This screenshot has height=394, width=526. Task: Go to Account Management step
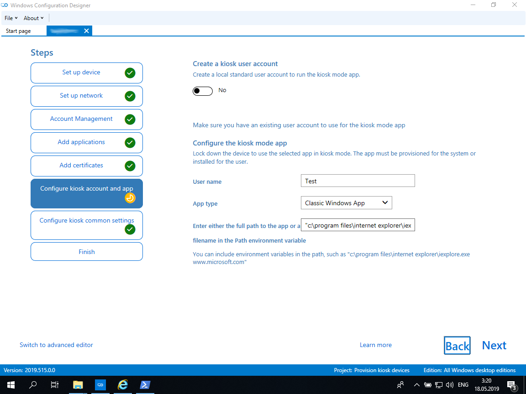coord(87,119)
